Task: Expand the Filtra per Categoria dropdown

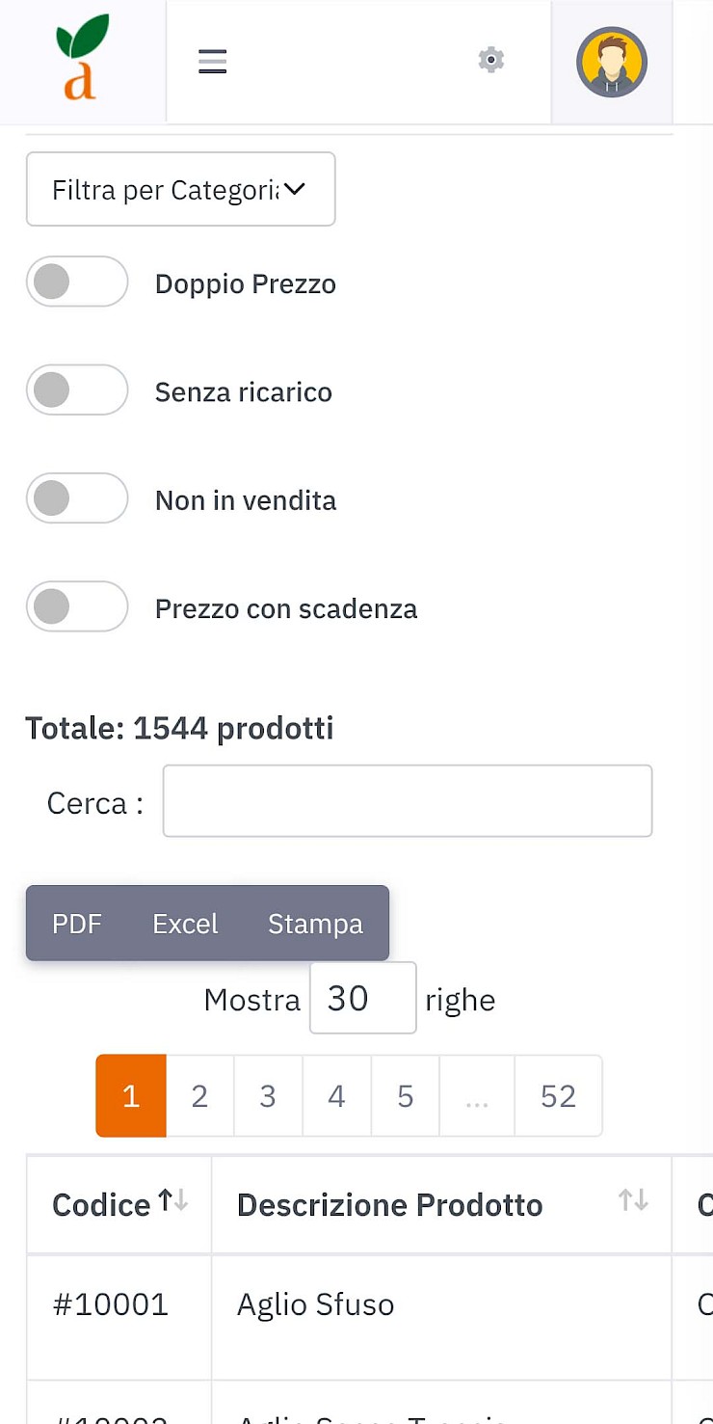Action: 181,189
